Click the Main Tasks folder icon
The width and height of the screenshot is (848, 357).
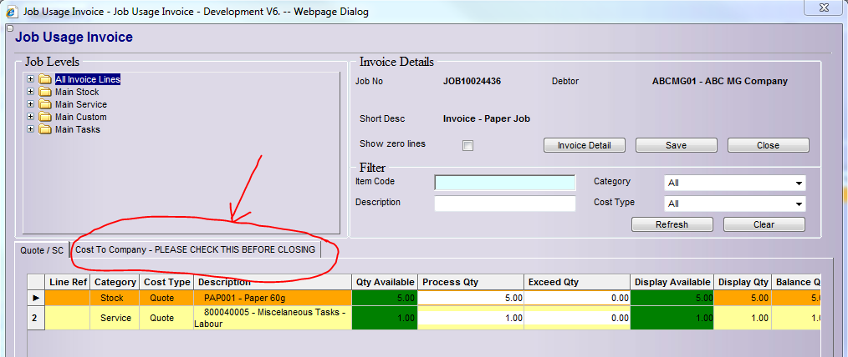(x=45, y=129)
